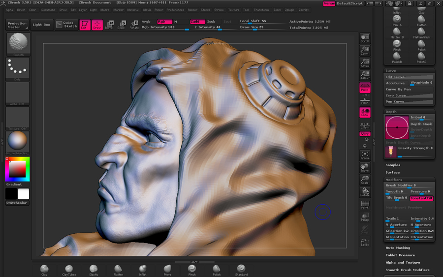Viewport: 443px width, 277px height.
Task: Click the right shelf Rotate navigation icon
Action: (365, 192)
